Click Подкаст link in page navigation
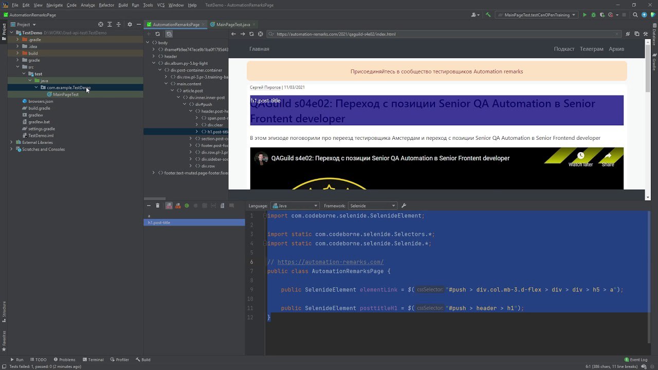The width and height of the screenshot is (658, 370). [x=564, y=49]
